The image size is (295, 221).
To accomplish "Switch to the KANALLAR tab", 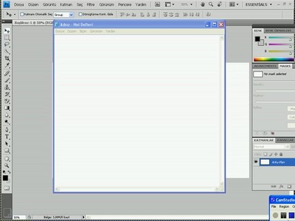I will click(285, 140).
